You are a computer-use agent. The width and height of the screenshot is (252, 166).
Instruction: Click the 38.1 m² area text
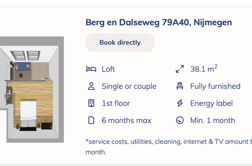(x=204, y=69)
